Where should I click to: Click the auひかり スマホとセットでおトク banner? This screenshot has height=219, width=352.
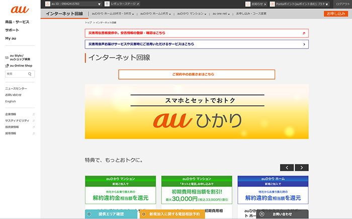tap(197, 112)
